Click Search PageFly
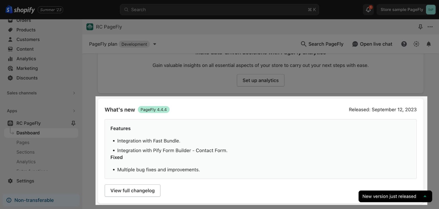The width and height of the screenshot is (439, 209). coord(322,44)
